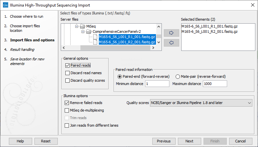
Task: Go to step 1 Choose where to run
Action: coord(27,16)
